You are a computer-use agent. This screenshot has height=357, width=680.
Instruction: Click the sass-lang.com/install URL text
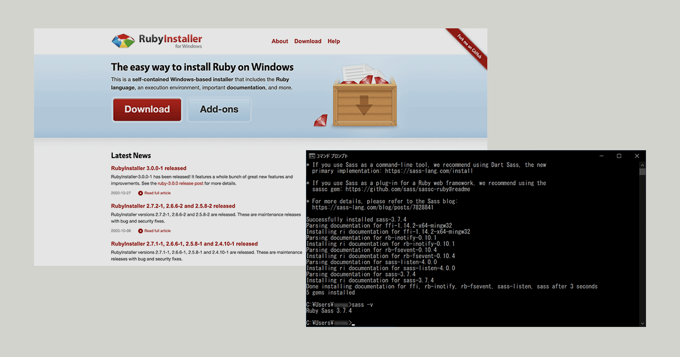point(429,171)
